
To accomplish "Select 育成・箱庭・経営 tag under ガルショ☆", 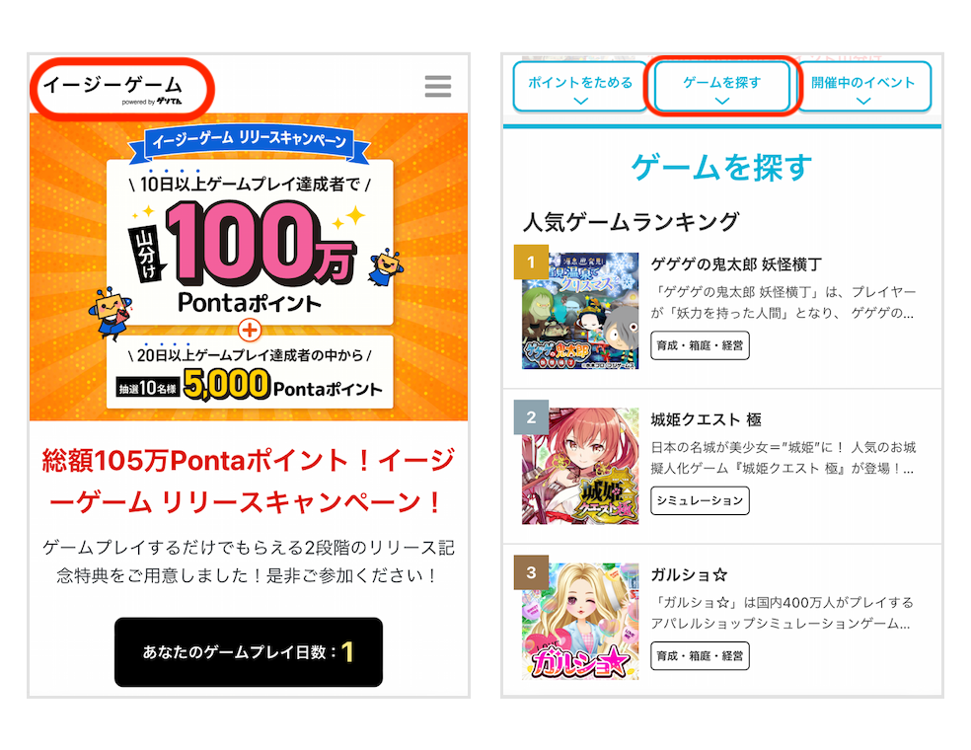I will (700, 656).
